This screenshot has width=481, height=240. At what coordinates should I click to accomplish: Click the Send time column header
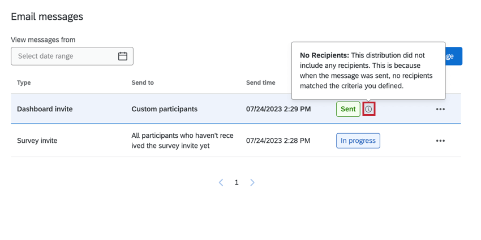[x=261, y=82]
